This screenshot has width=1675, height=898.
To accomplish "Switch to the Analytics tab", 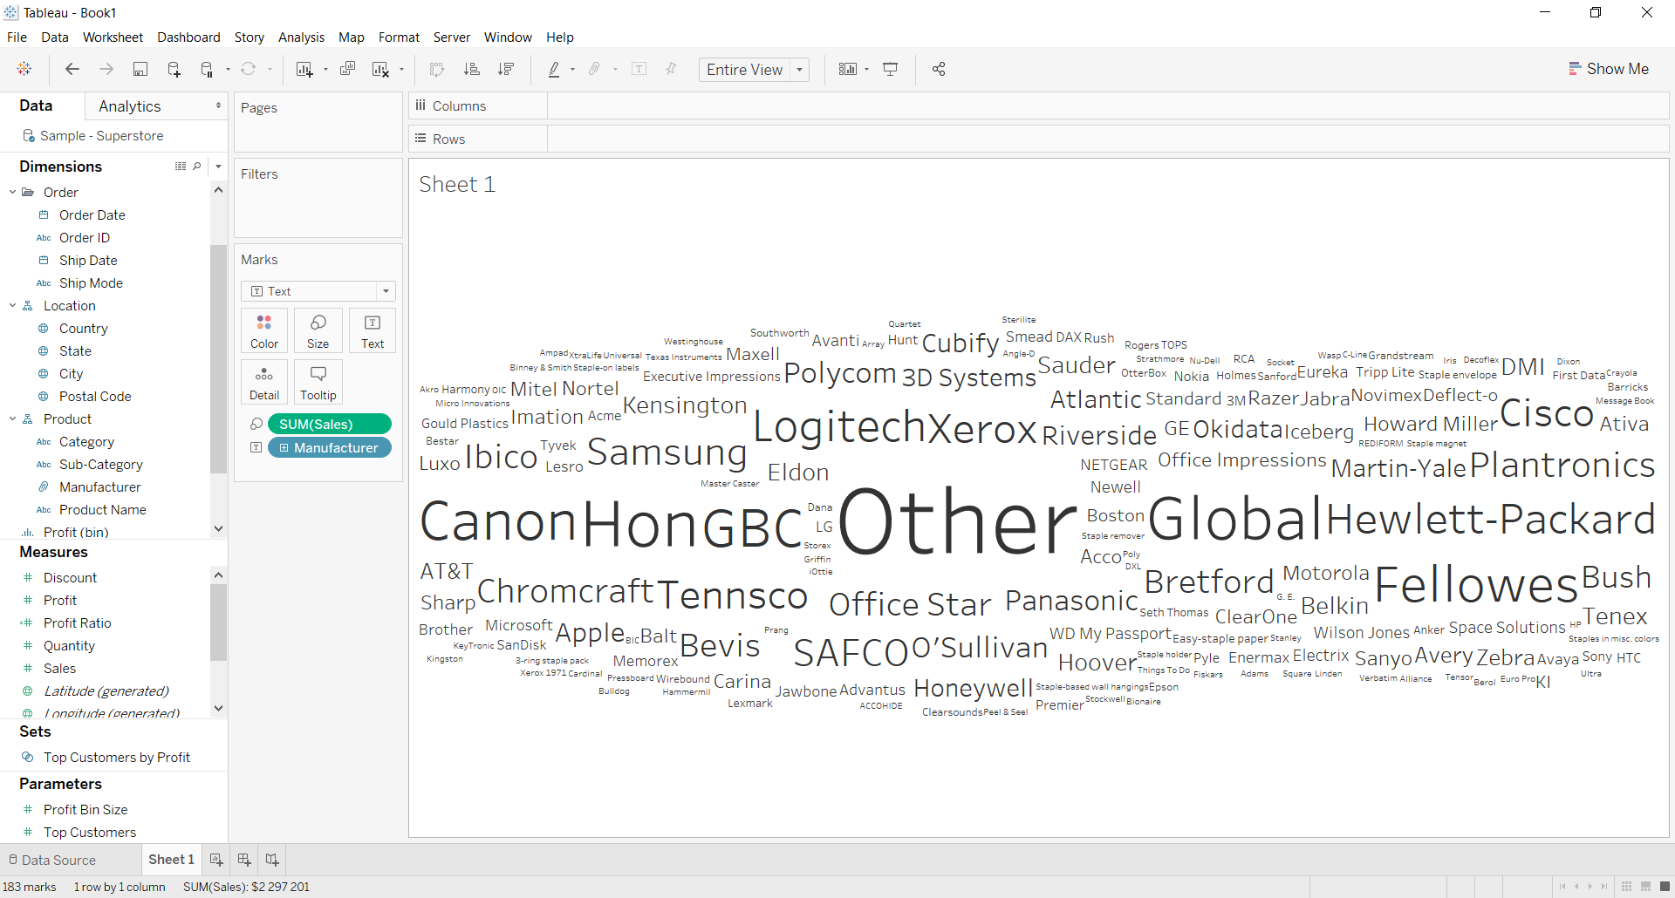I will [x=130, y=106].
